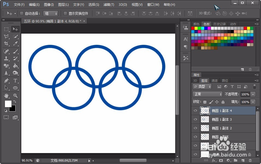
Task: Select the Zoom tool
Action: coord(15,96)
